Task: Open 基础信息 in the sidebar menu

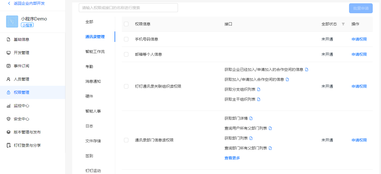Action: (x=33, y=39)
